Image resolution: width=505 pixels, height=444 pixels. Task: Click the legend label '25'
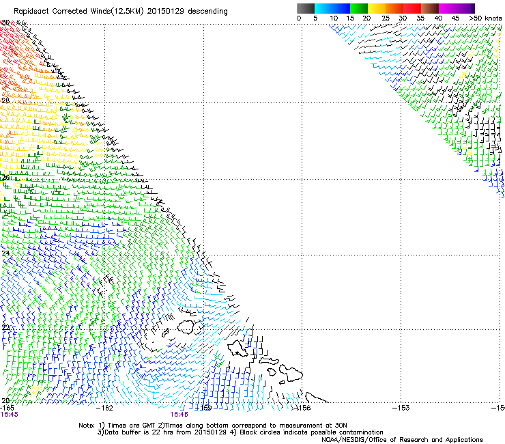click(x=386, y=18)
